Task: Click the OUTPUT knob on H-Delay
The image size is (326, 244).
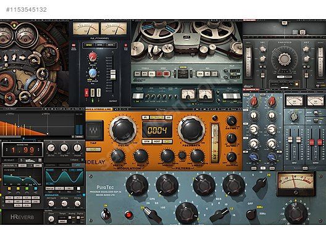Action: coord(232,139)
